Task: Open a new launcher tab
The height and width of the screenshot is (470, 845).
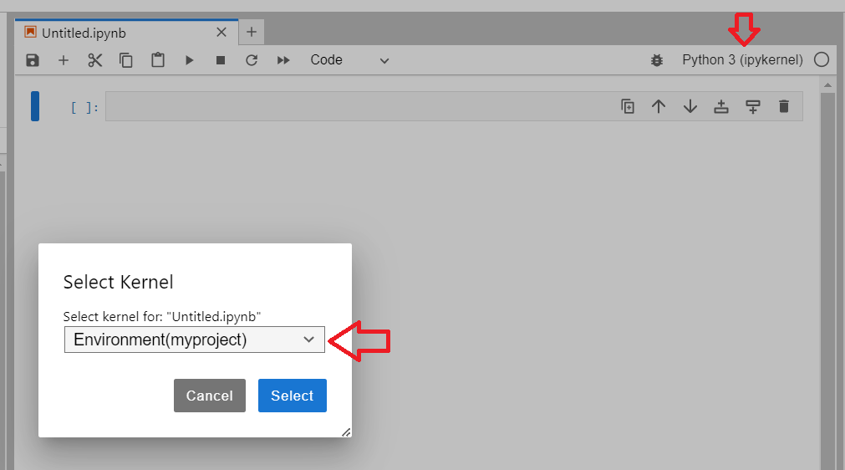Action: click(251, 33)
